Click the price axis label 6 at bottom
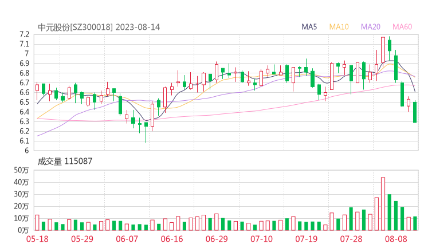The width and height of the screenshot is (424, 252). click(26, 151)
